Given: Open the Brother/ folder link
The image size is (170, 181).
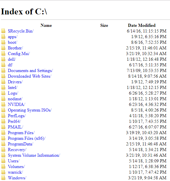Looking at the screenshot, I should point(15,48).
